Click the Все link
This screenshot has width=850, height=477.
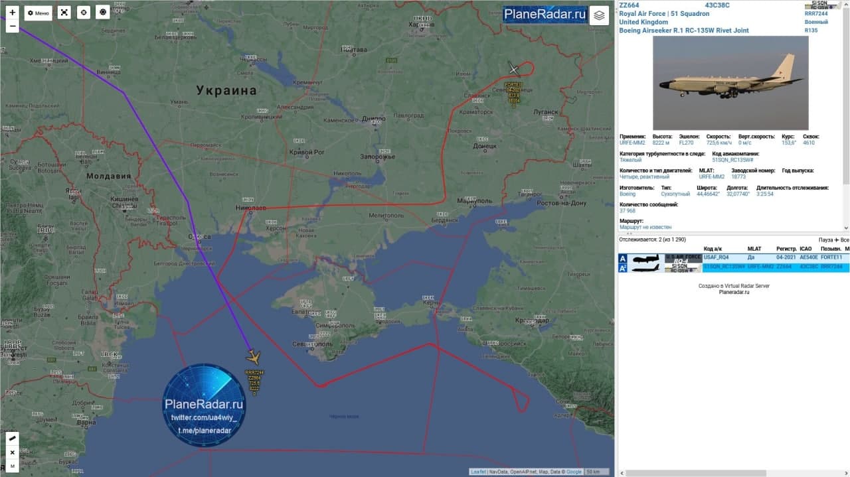tap(844, 239)
